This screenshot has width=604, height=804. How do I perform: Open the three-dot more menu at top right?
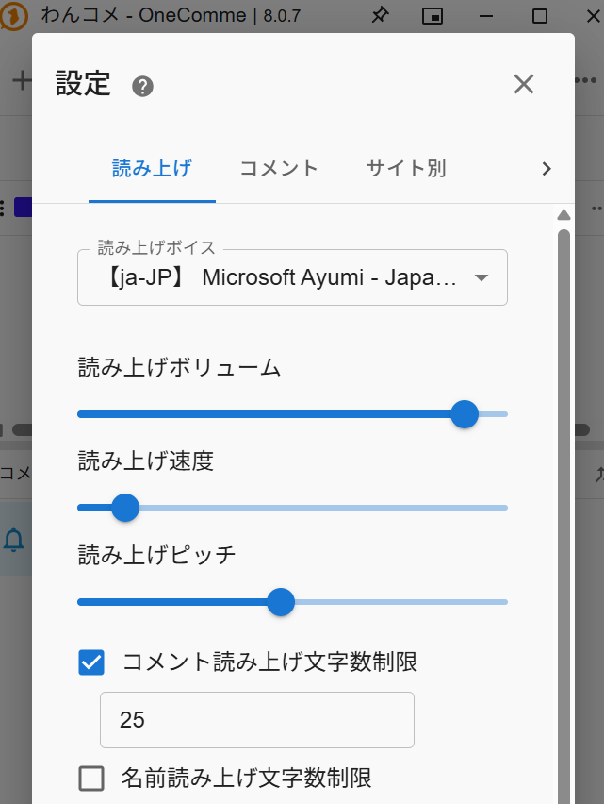pos(588,80)
